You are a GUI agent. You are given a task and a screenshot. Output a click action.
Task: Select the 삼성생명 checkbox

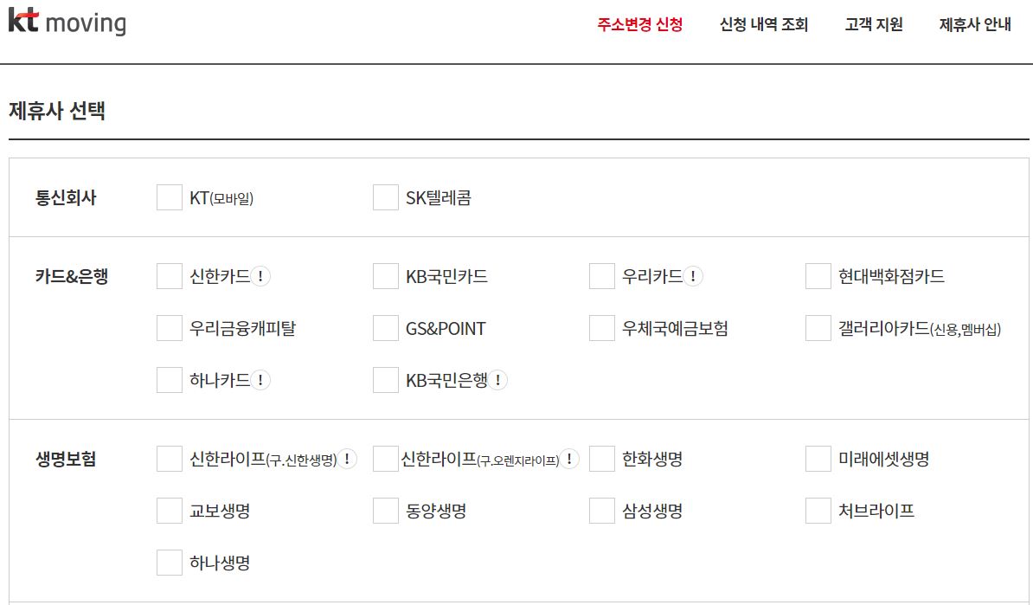601,511
